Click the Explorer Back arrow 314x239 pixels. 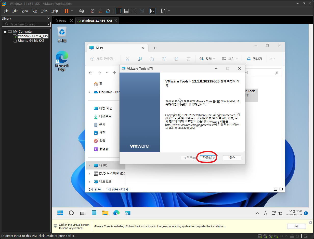pos(90,73)
